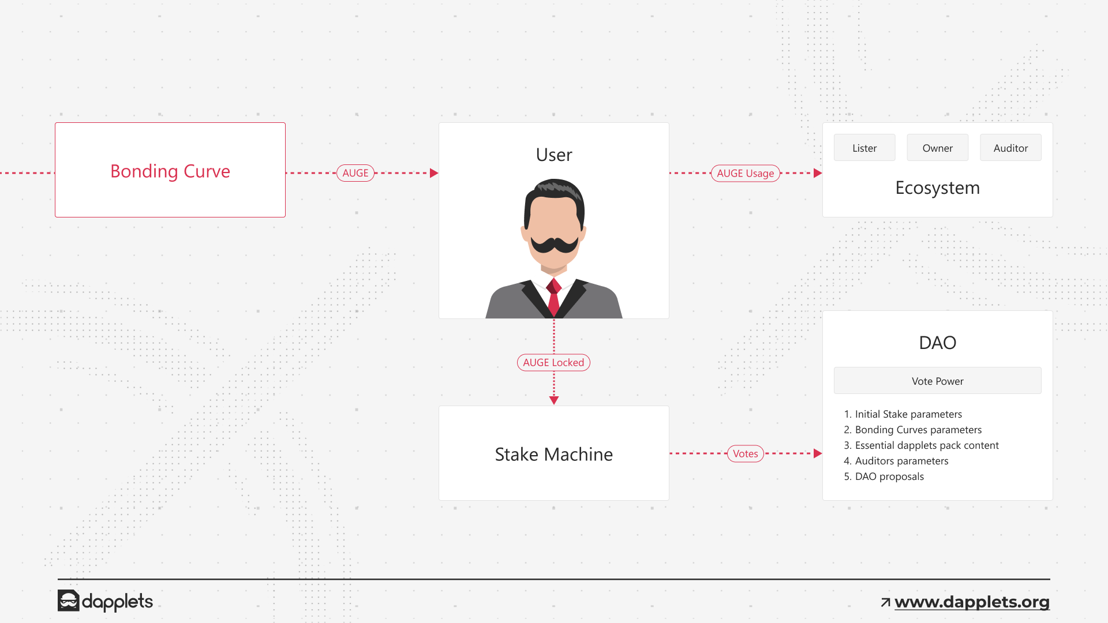Click arrowhead pointing into DAO box
This screenshot has width=1108, height=623.
tap(817, 453)
